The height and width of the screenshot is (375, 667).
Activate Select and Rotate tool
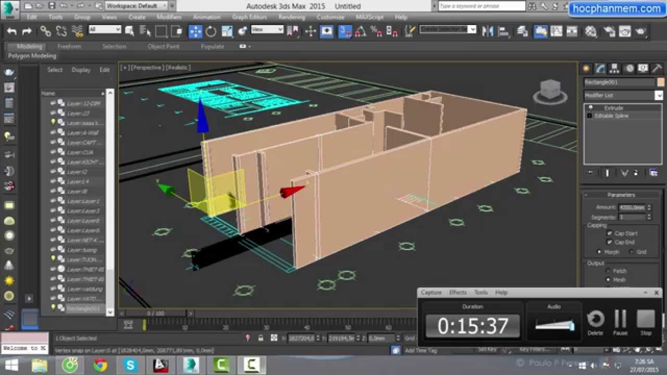click(211, 32)
